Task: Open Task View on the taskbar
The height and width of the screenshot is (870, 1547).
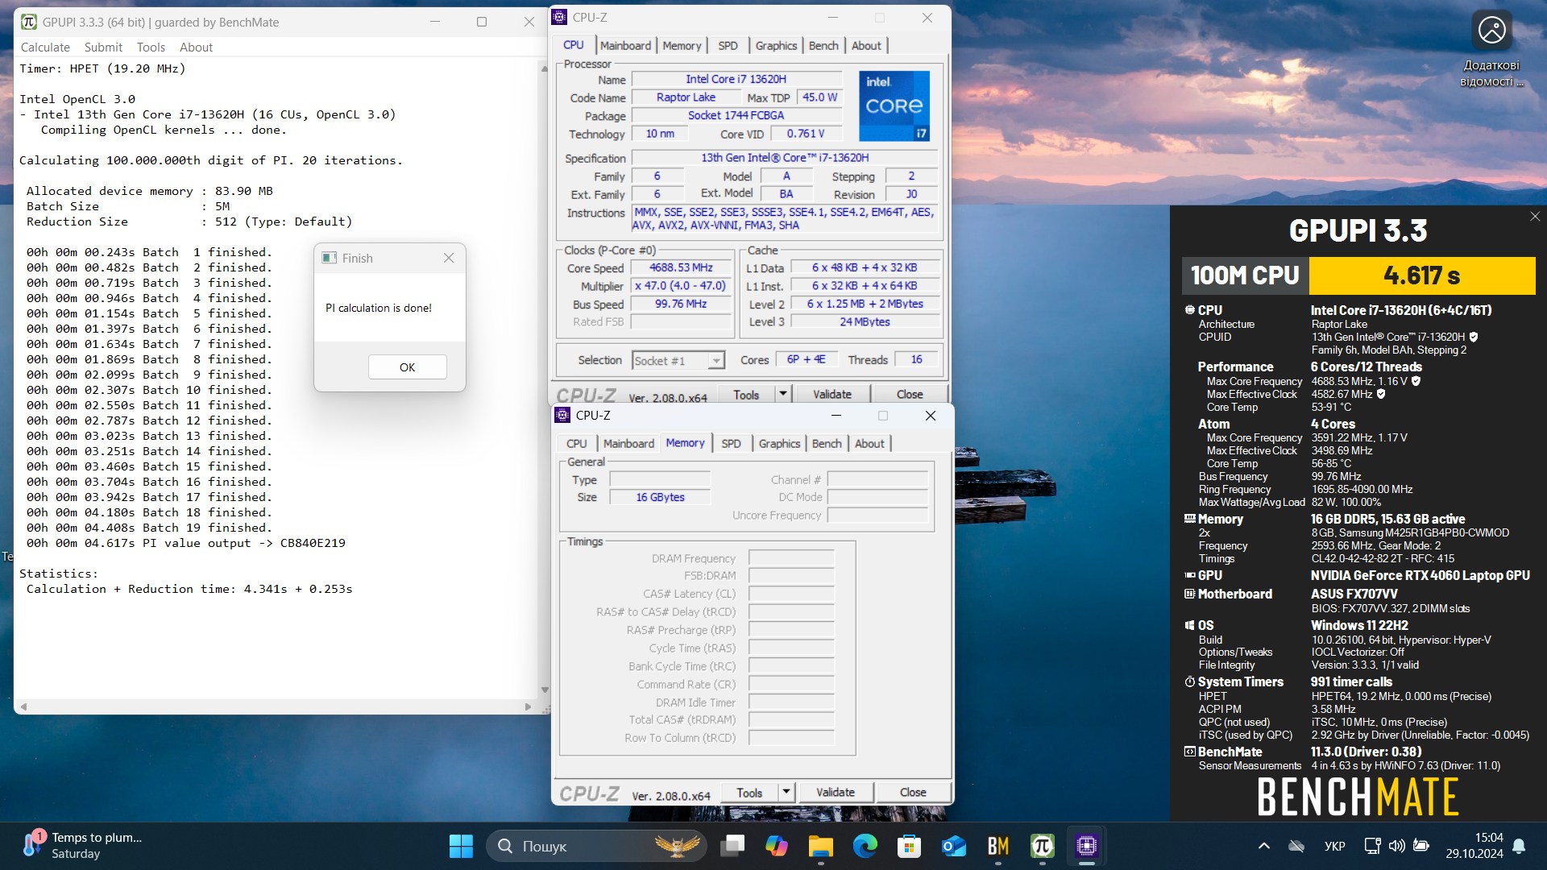Action: 732,846
